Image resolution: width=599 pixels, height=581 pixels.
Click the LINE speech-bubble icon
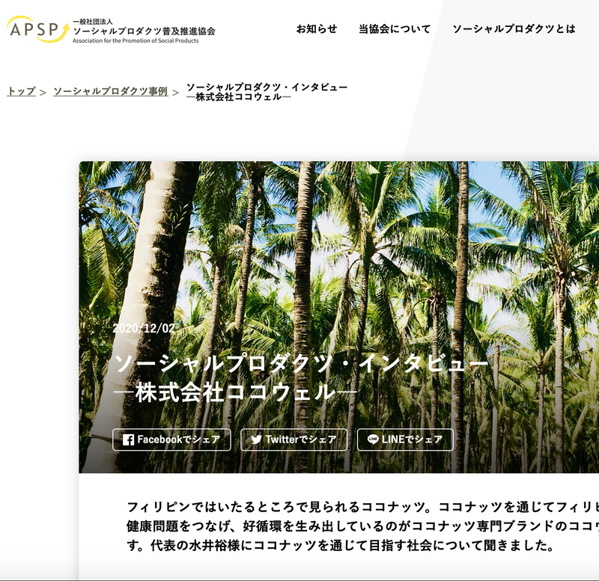click(x=371, y=439)
